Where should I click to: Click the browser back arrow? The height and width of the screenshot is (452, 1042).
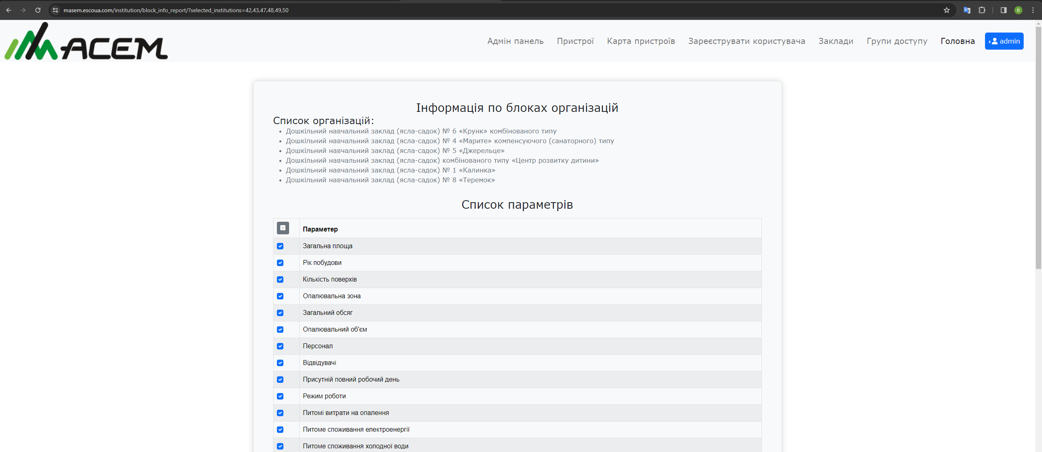(x=9, y=10)
